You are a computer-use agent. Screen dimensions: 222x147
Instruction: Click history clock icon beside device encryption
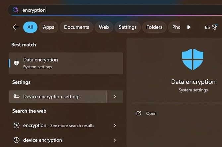17,140
